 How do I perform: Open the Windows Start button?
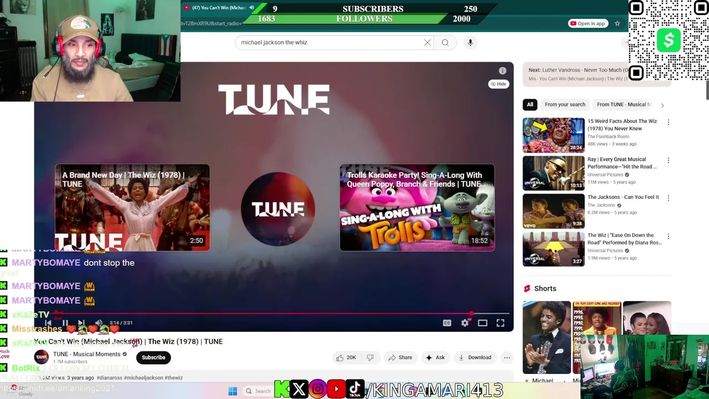point(233,391)
